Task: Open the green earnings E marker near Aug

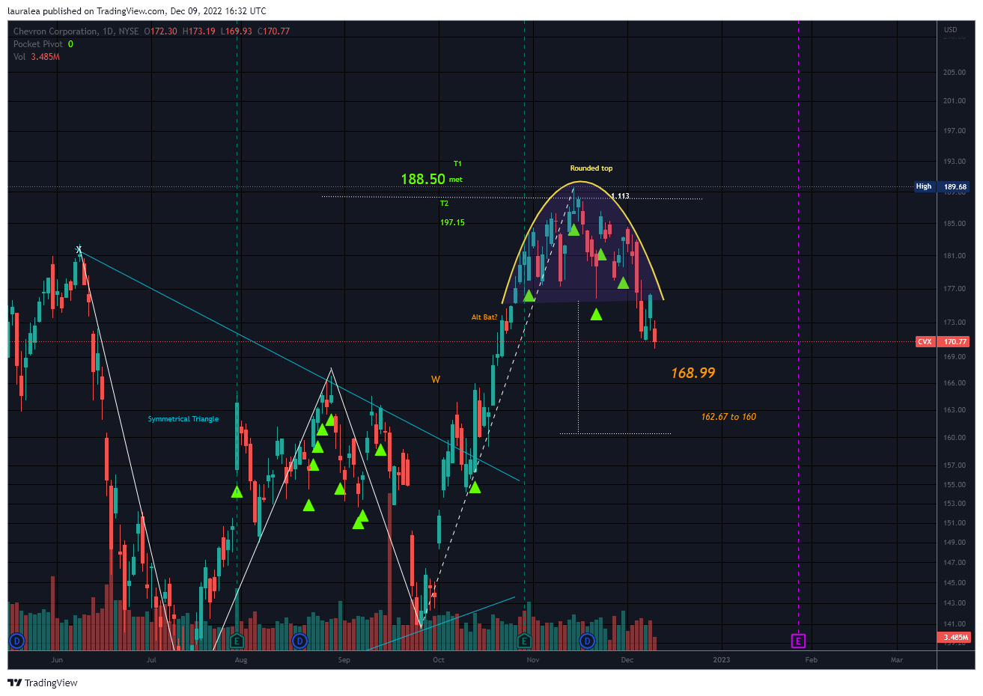Action: point(237,641)
